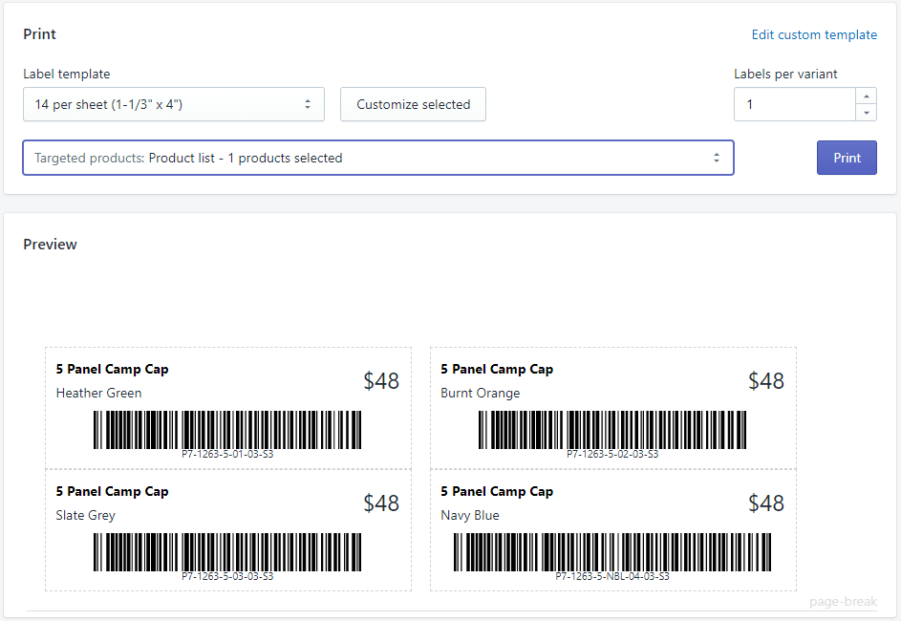901x621 pixels.
Task: Select the Burnt Orange variant name
Action: 481,393
